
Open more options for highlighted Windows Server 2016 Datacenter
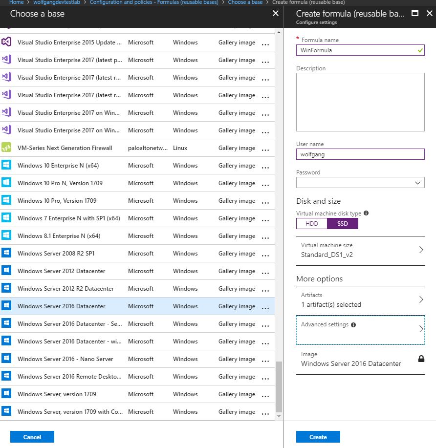coord(265,308)
